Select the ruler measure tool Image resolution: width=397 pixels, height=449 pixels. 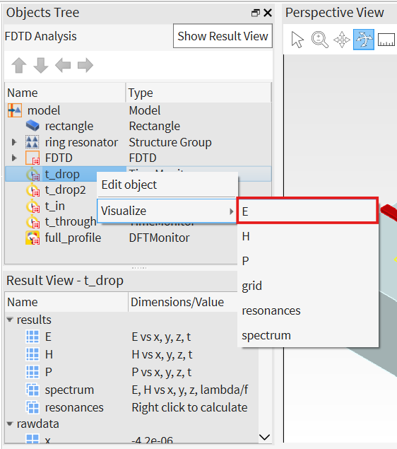[386, 40]
